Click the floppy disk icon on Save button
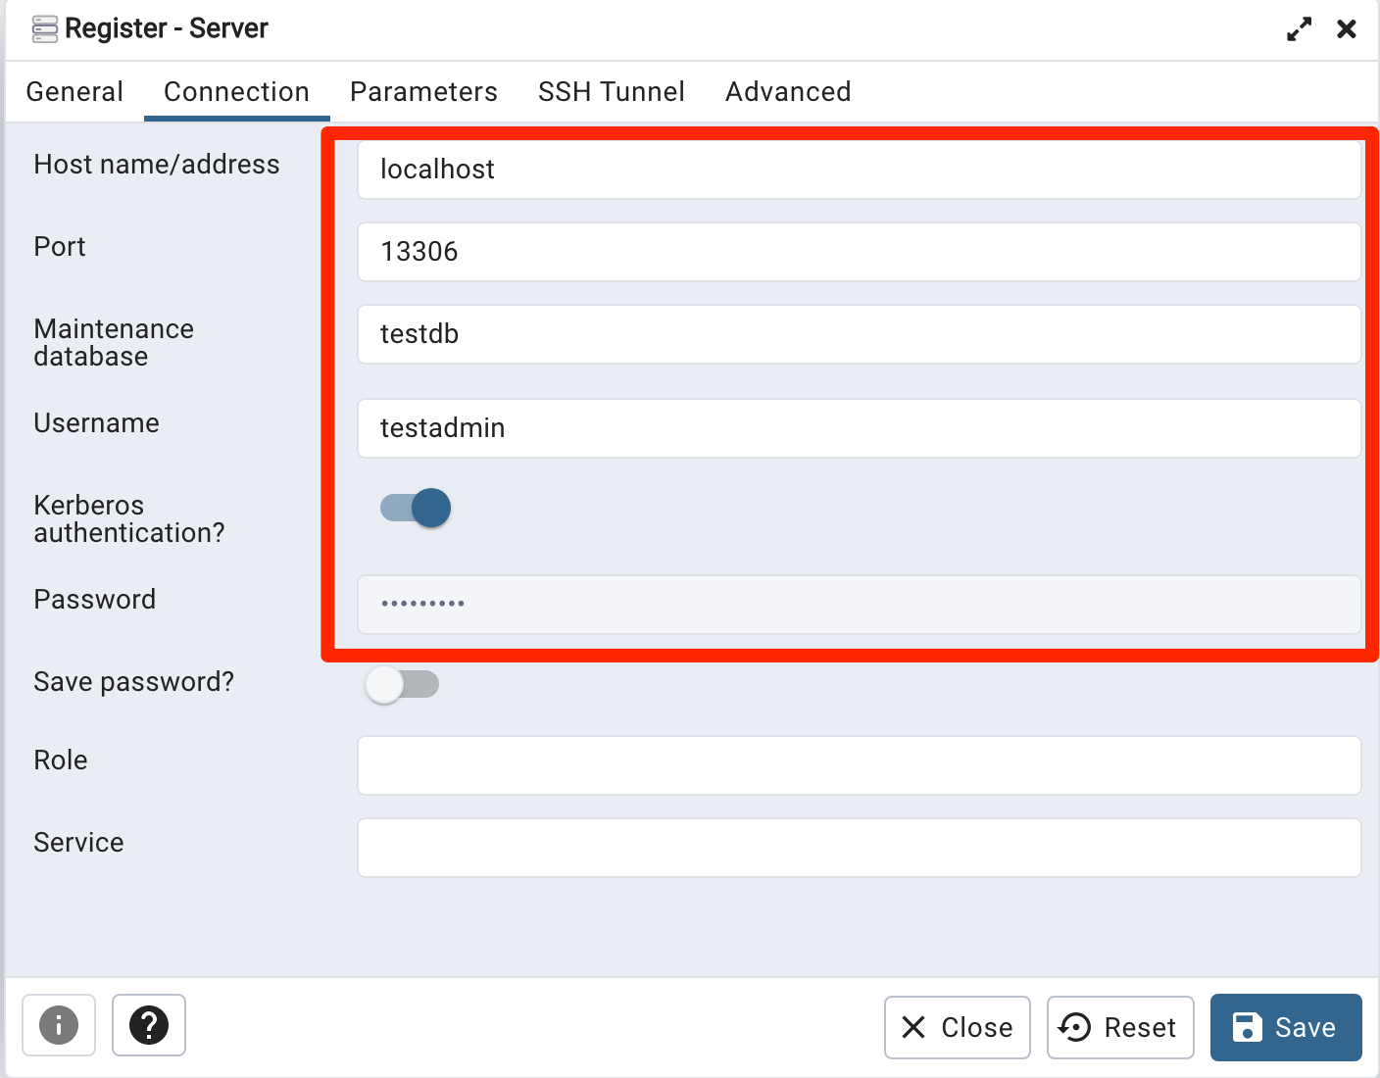 pyautogui.click(x=1247, y=1027)
